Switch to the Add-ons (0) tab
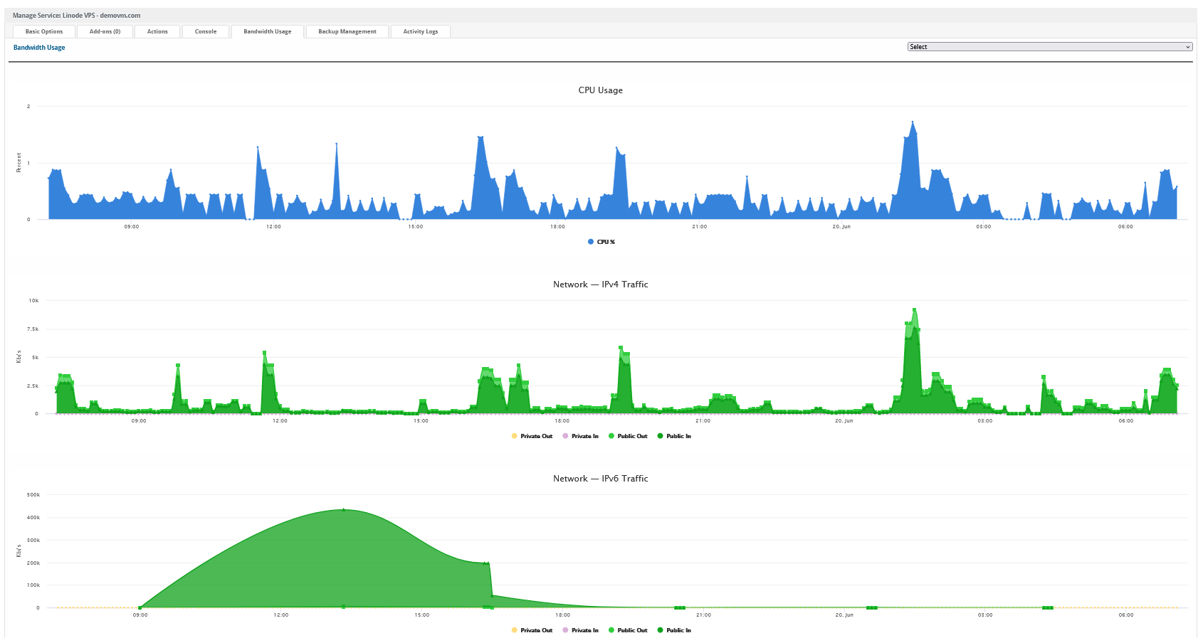The image size is (1198, 638). (x=105, y=31)
